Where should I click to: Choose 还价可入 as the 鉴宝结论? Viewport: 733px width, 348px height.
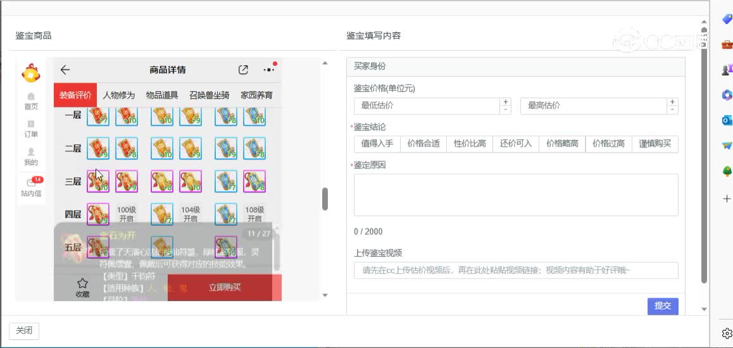(516, 144)
